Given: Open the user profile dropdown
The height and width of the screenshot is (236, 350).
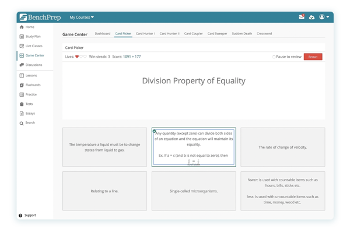Looking at the screenshot, I should [x=324, y=17].
